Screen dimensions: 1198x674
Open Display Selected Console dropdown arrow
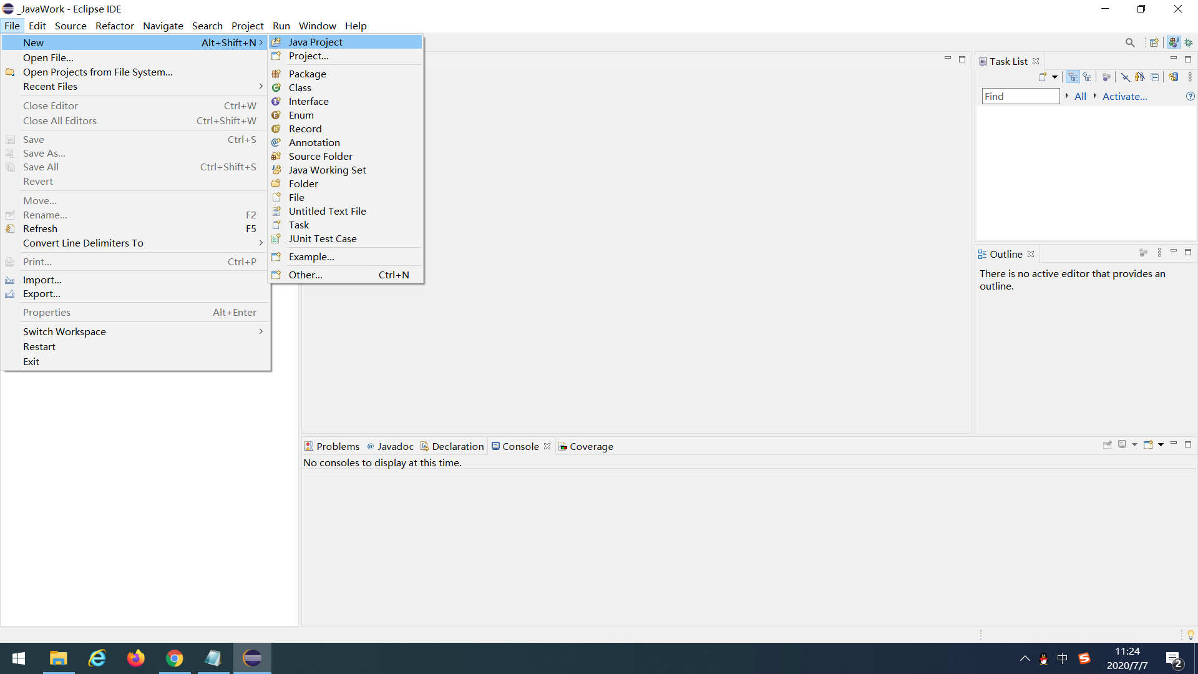tap(1134, 445)
